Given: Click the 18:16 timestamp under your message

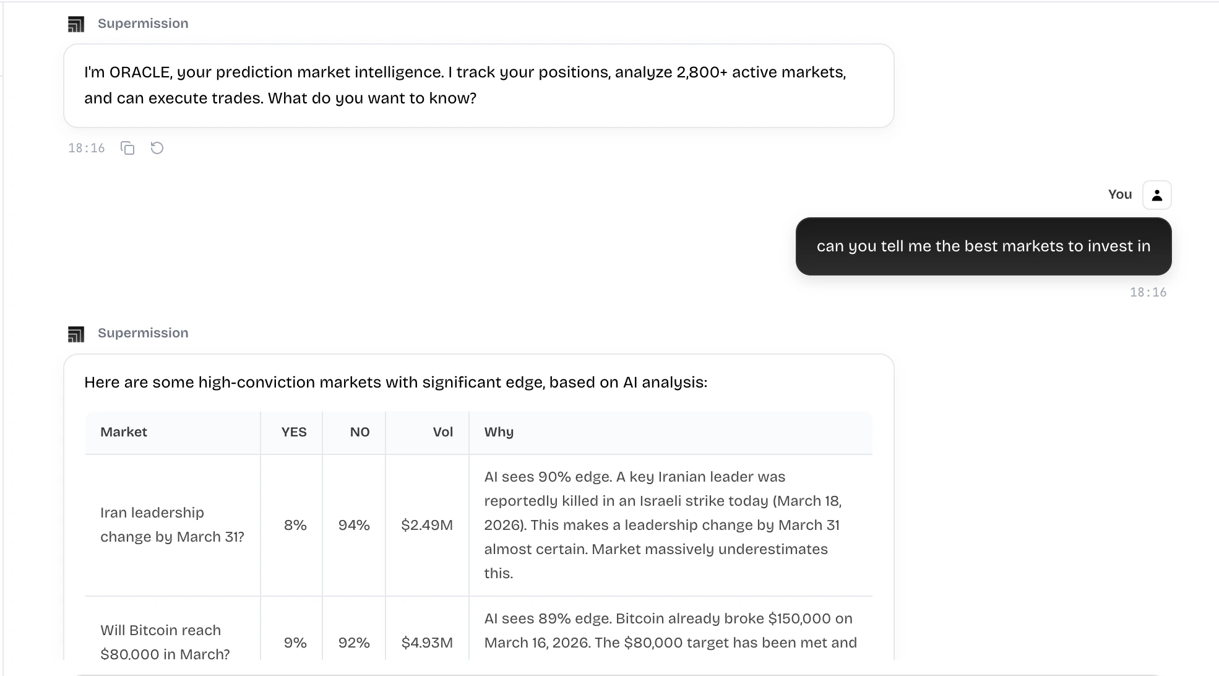Looking at the screenshot, I should tap(1148, 292).
